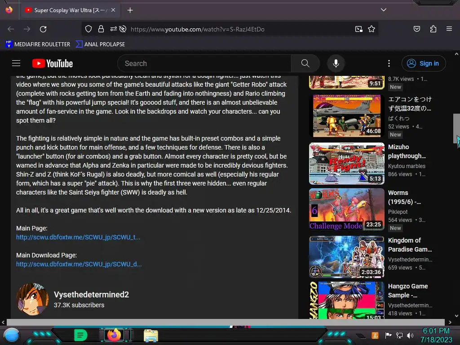
Task: Open the Mizuho playthrough video title
Action: (407, 151)
